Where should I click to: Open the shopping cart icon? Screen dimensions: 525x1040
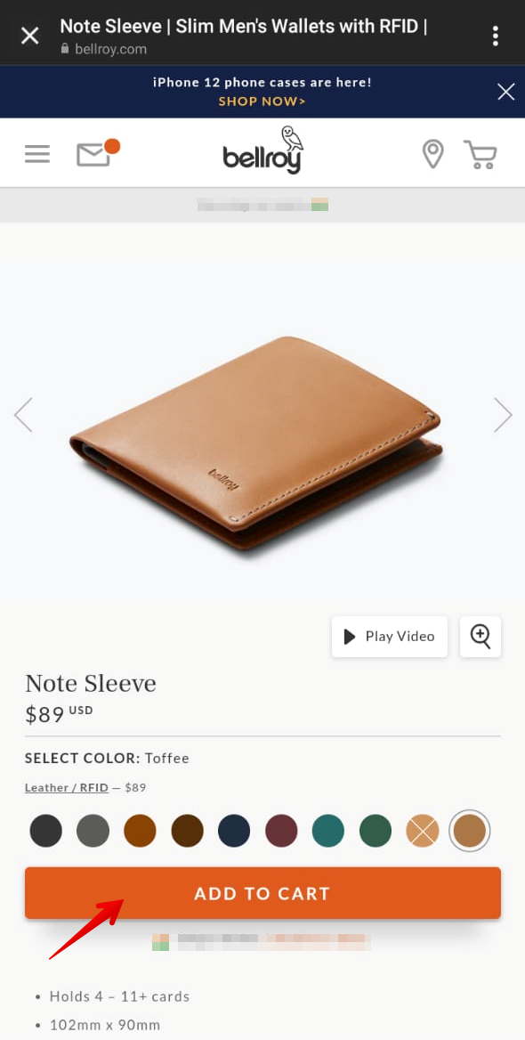pyautogui.click(x=481, y=155)
